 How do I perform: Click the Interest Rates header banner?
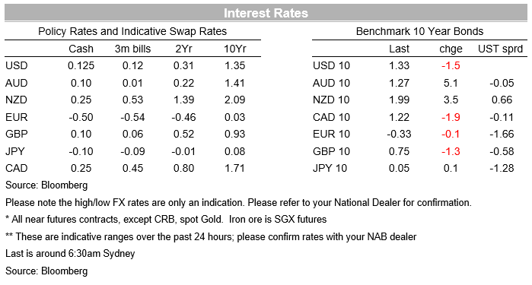coord(266,13)
